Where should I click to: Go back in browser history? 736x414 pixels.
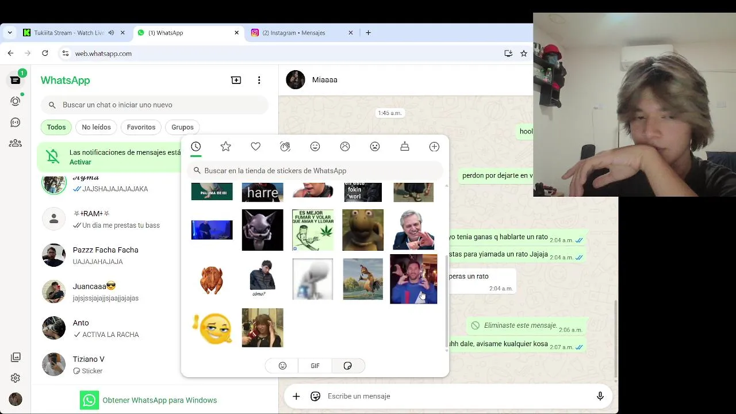pyautogui.click(x=10, y=53)
